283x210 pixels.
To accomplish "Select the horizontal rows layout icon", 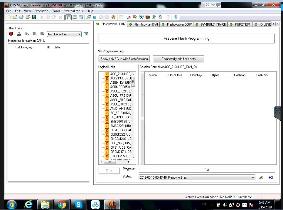I will [75, 17].
